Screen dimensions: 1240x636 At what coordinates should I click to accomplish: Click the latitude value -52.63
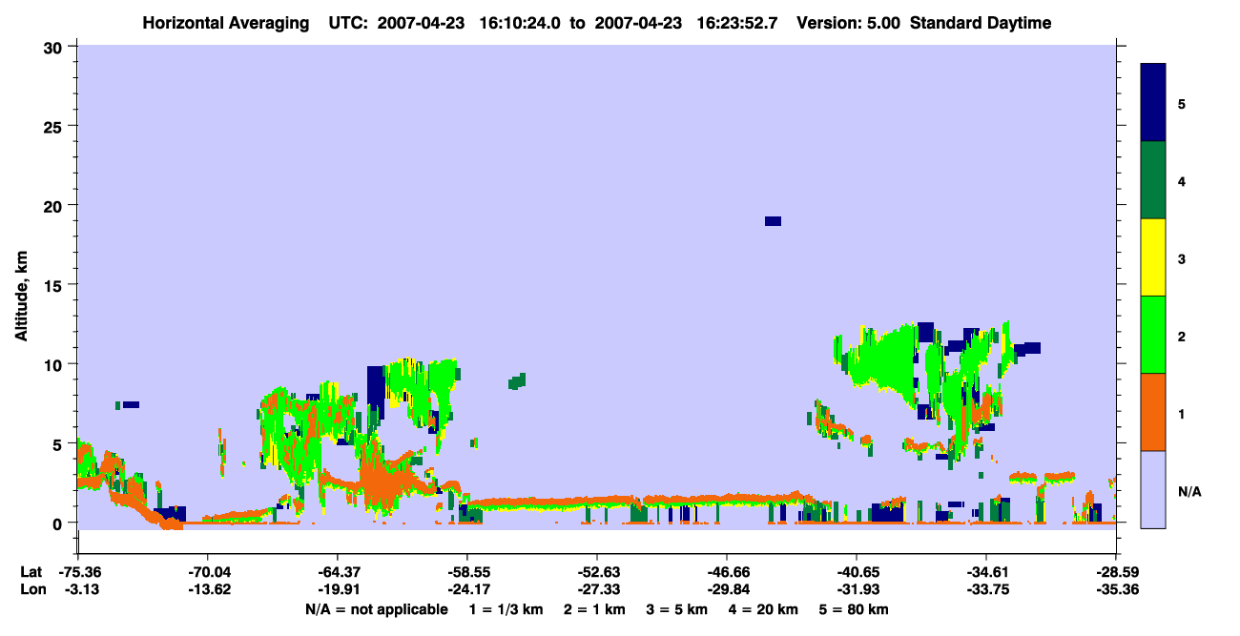(598, 572)
